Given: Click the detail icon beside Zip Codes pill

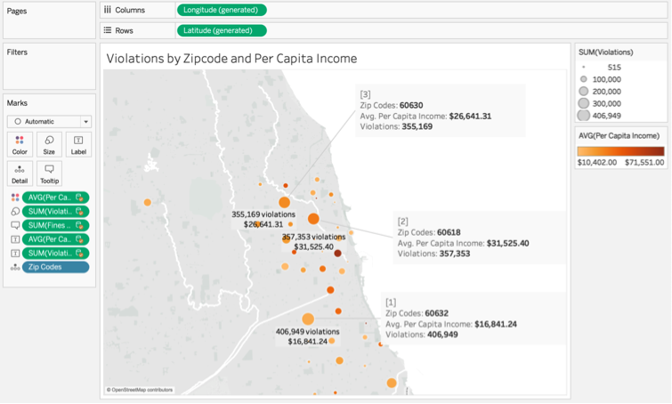Looking at the screenshot, I should (15, 267).
